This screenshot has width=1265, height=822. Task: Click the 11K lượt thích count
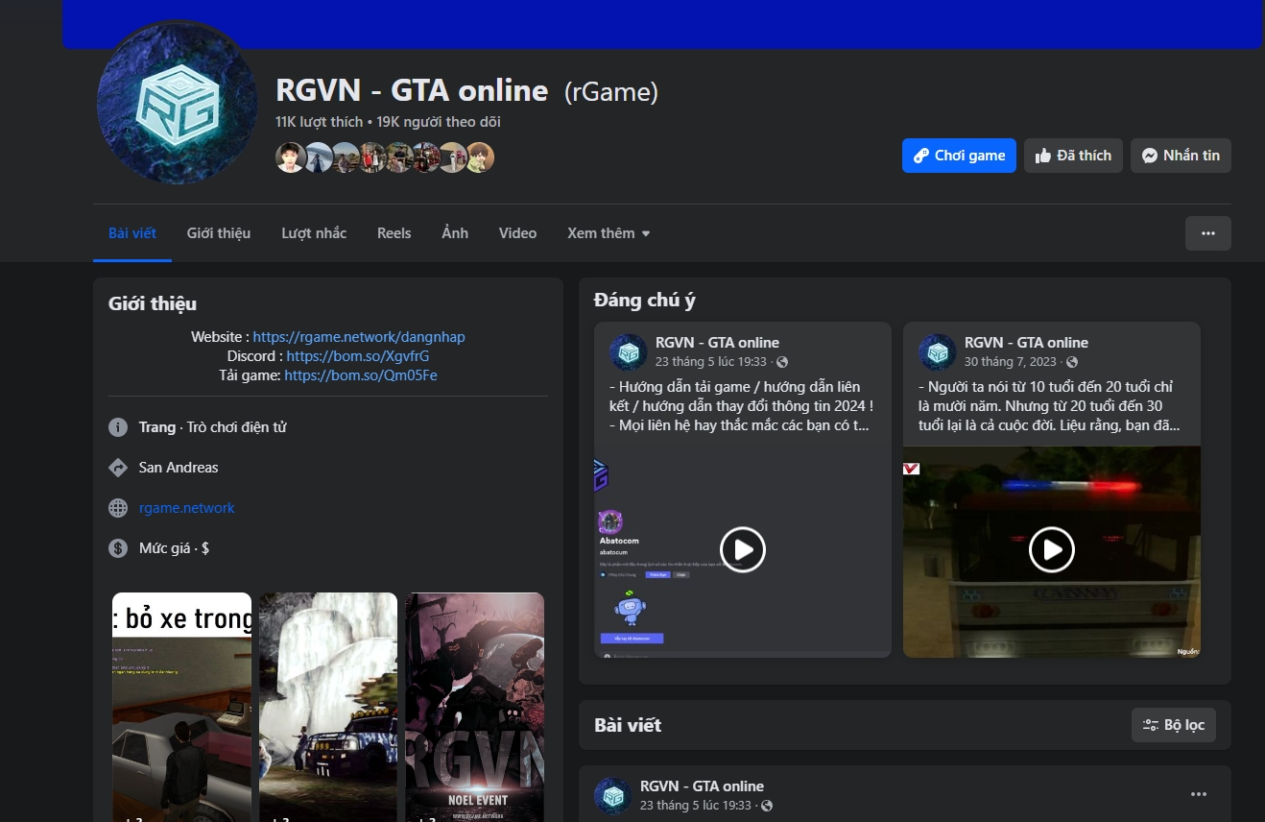320,122
